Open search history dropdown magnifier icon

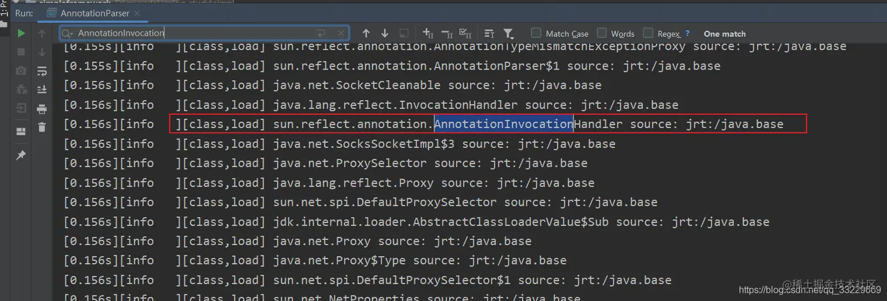(x=67, y=33)
